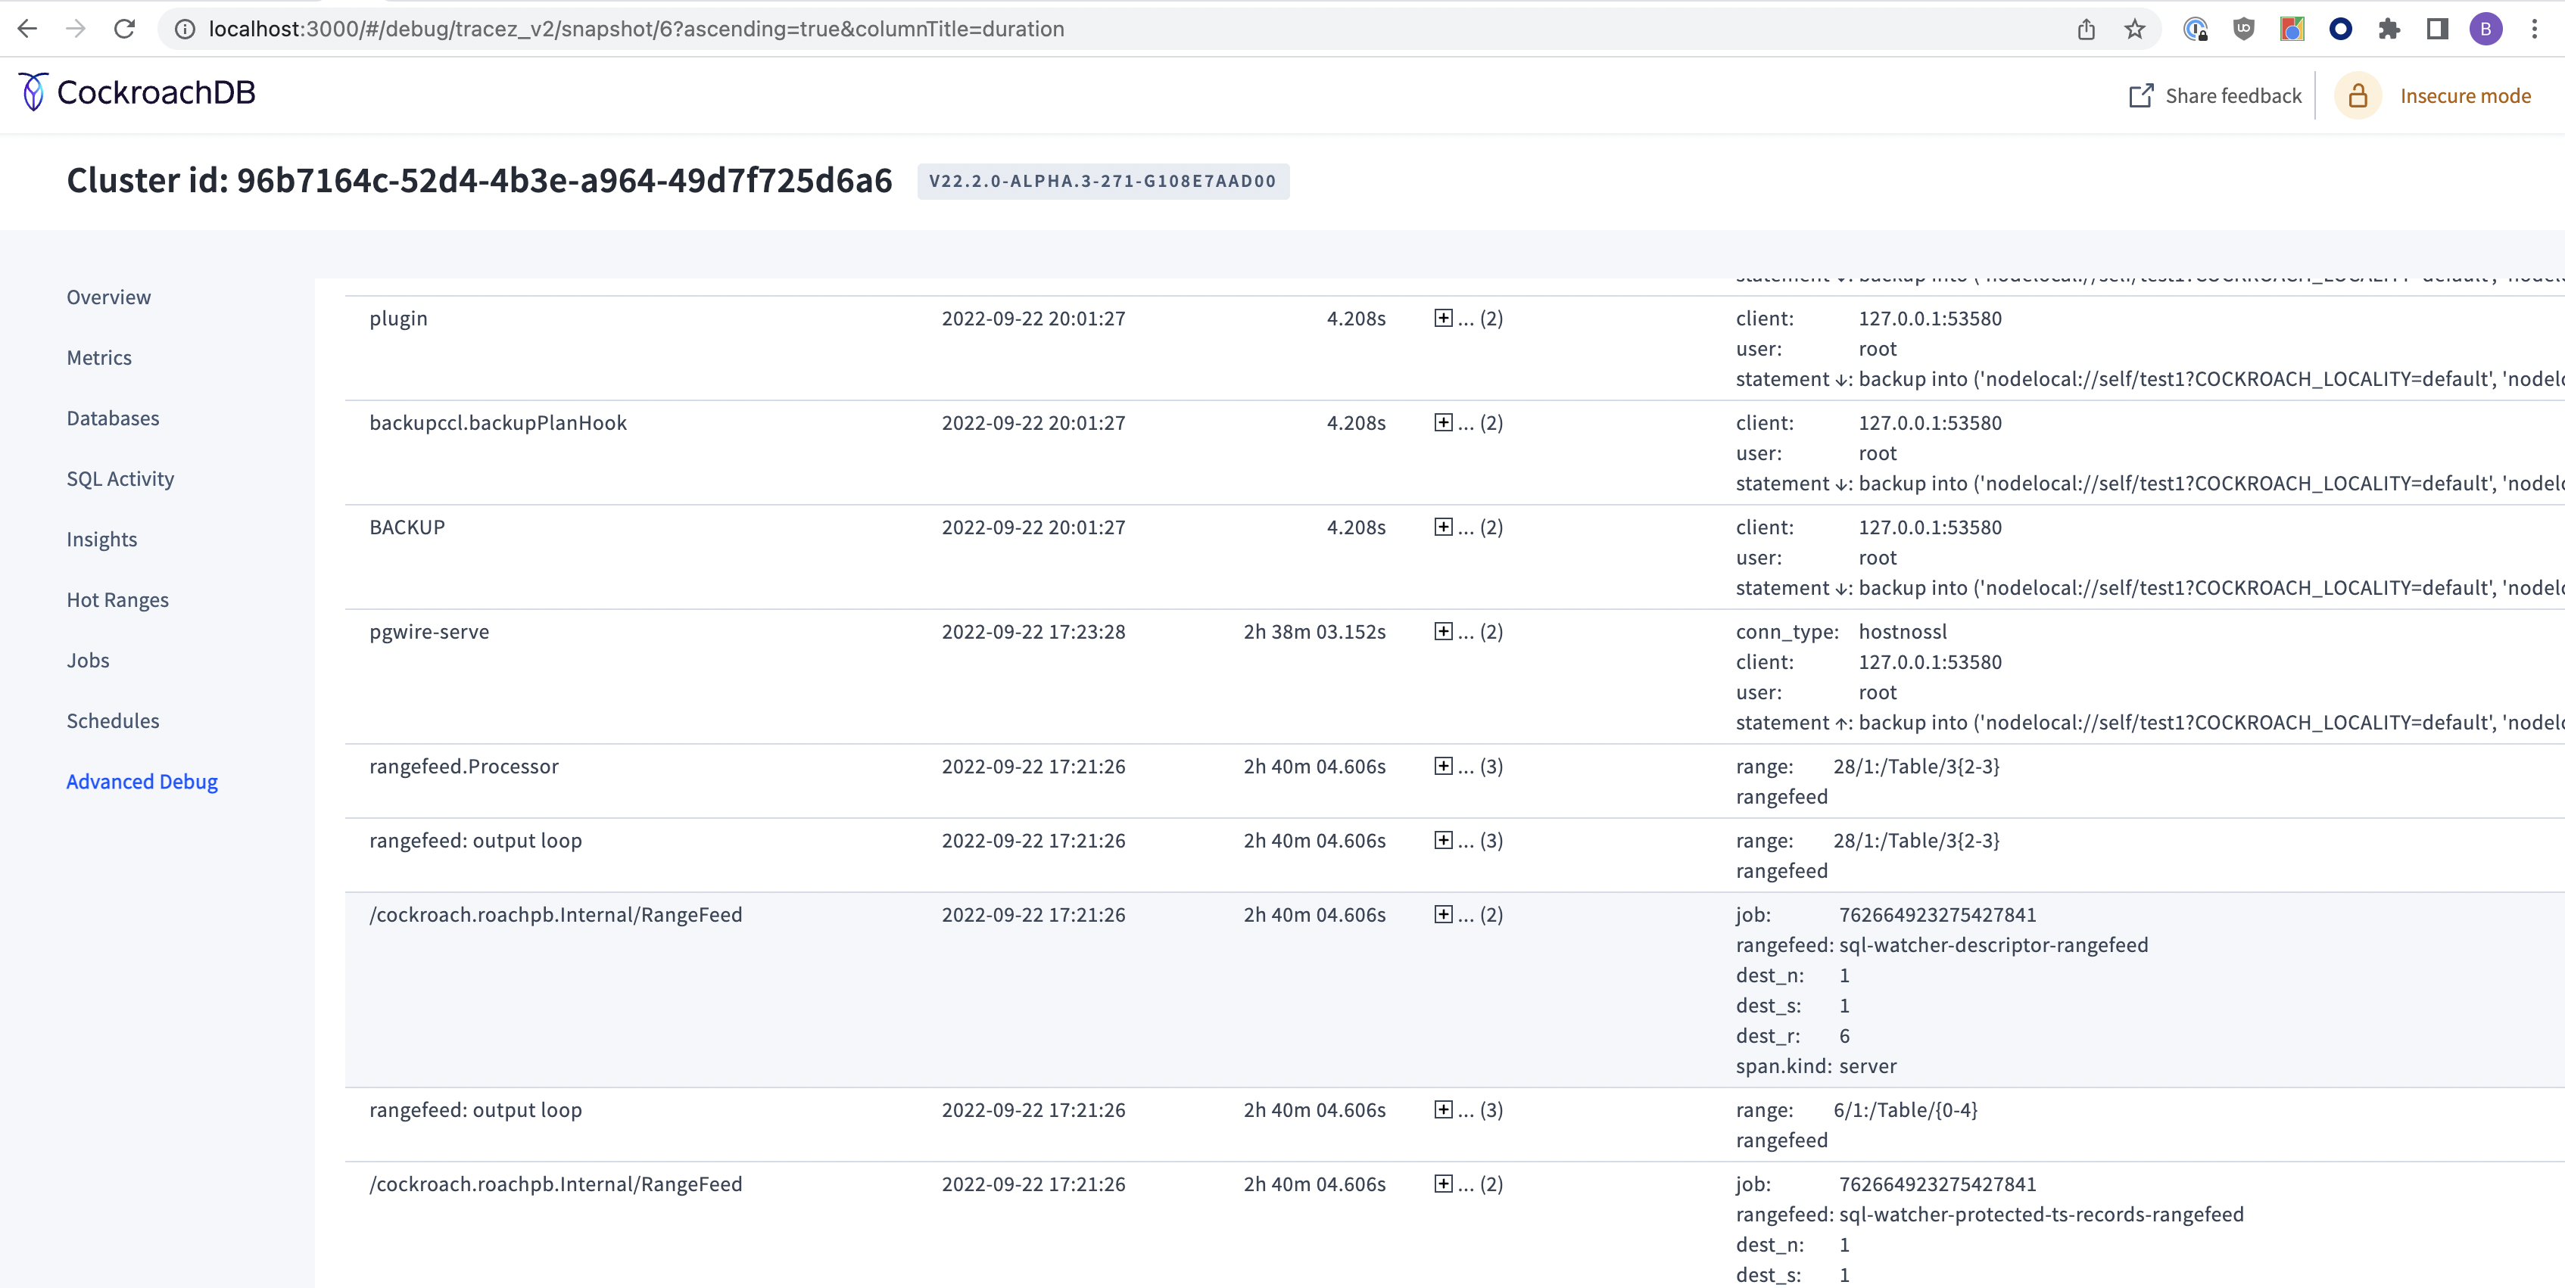This screenshot has height=1288, width=2565.
Task: Open the browser extensions puzzle icon
Action: 2389,29
